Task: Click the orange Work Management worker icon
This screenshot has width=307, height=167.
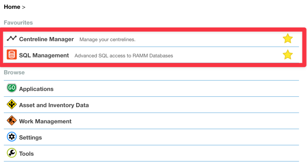Action: point(12,120)
